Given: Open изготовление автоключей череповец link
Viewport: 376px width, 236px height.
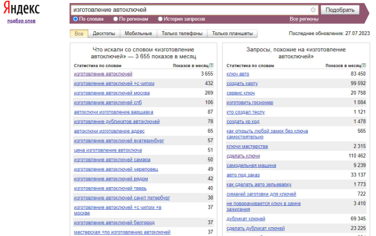Looking at the screenshot, I should [116, 169].
